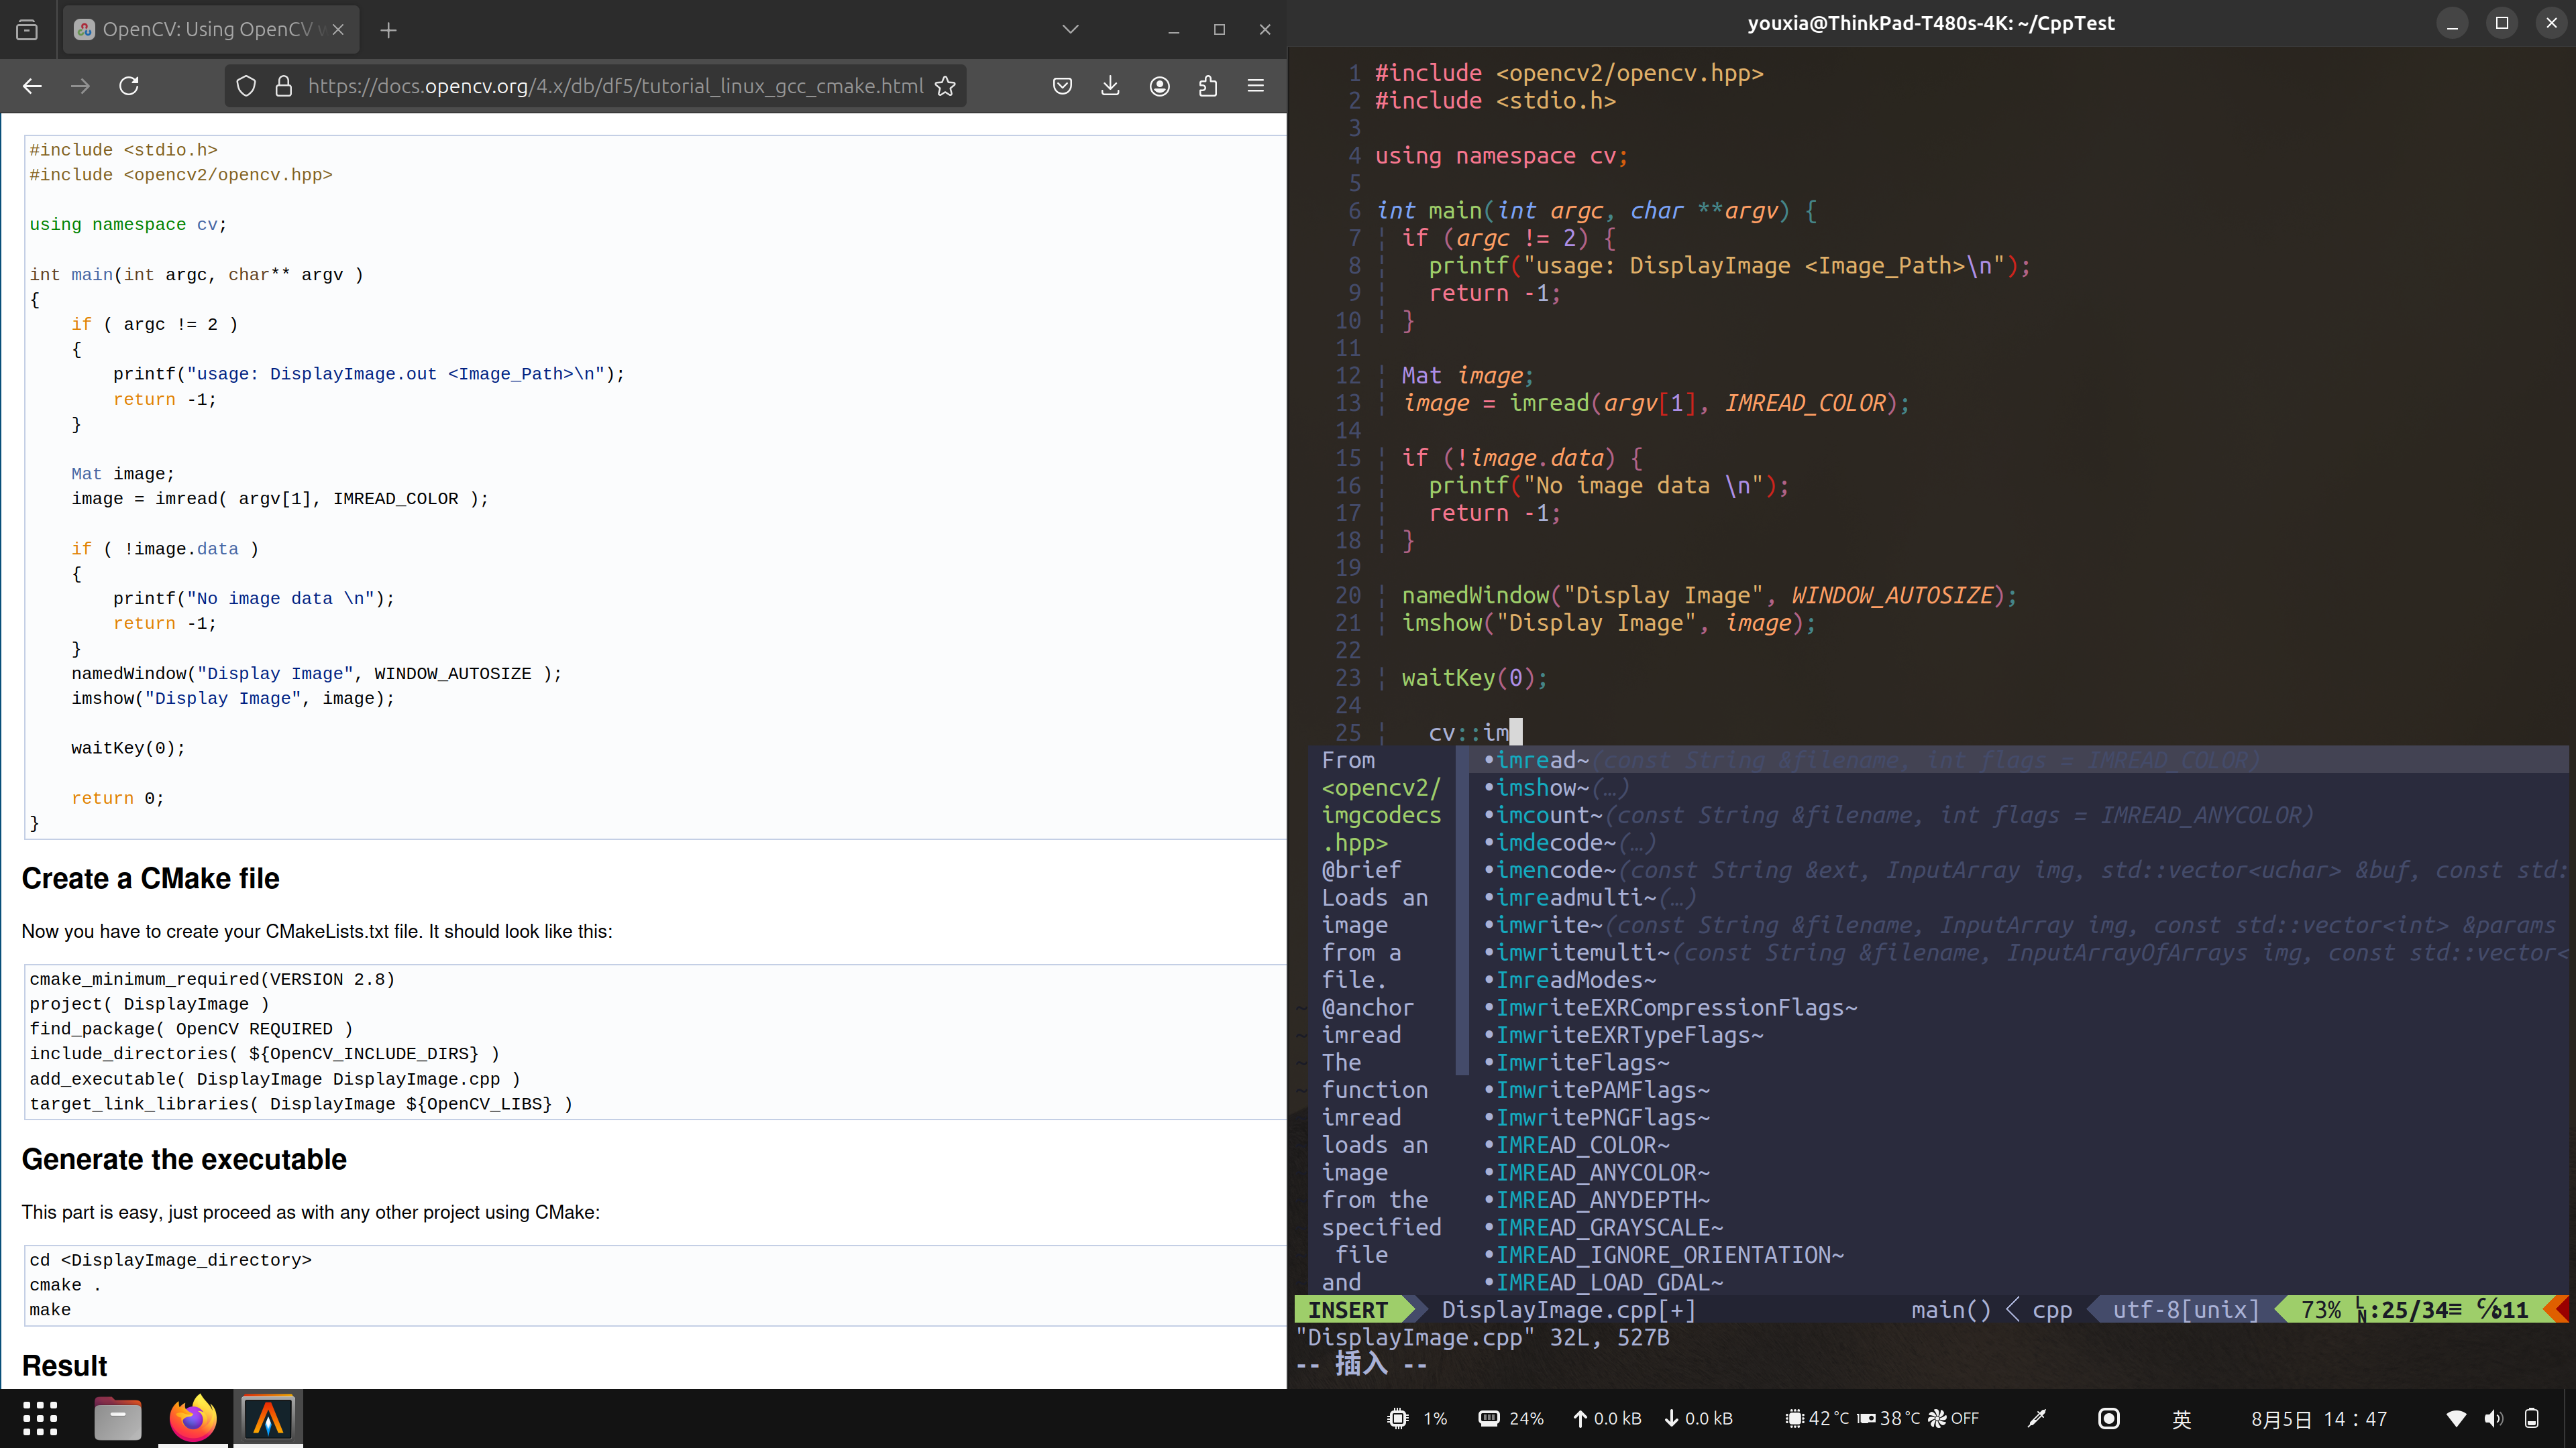
Task: Go back to previous page
Action: [x=32, y=86]
